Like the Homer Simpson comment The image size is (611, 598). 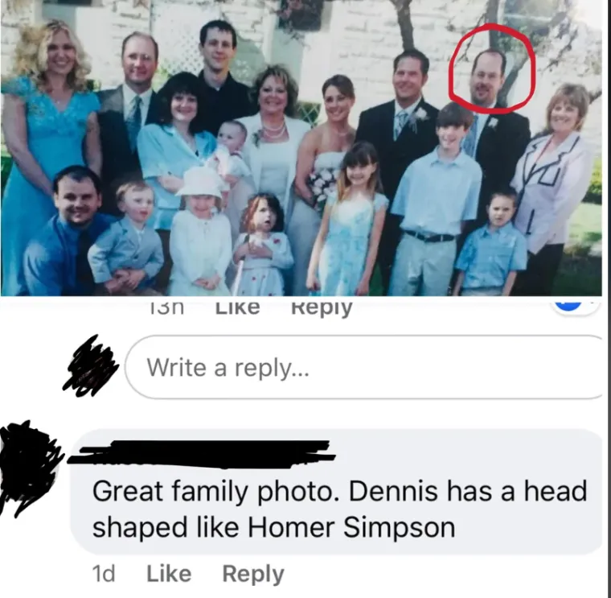[169, 574]
